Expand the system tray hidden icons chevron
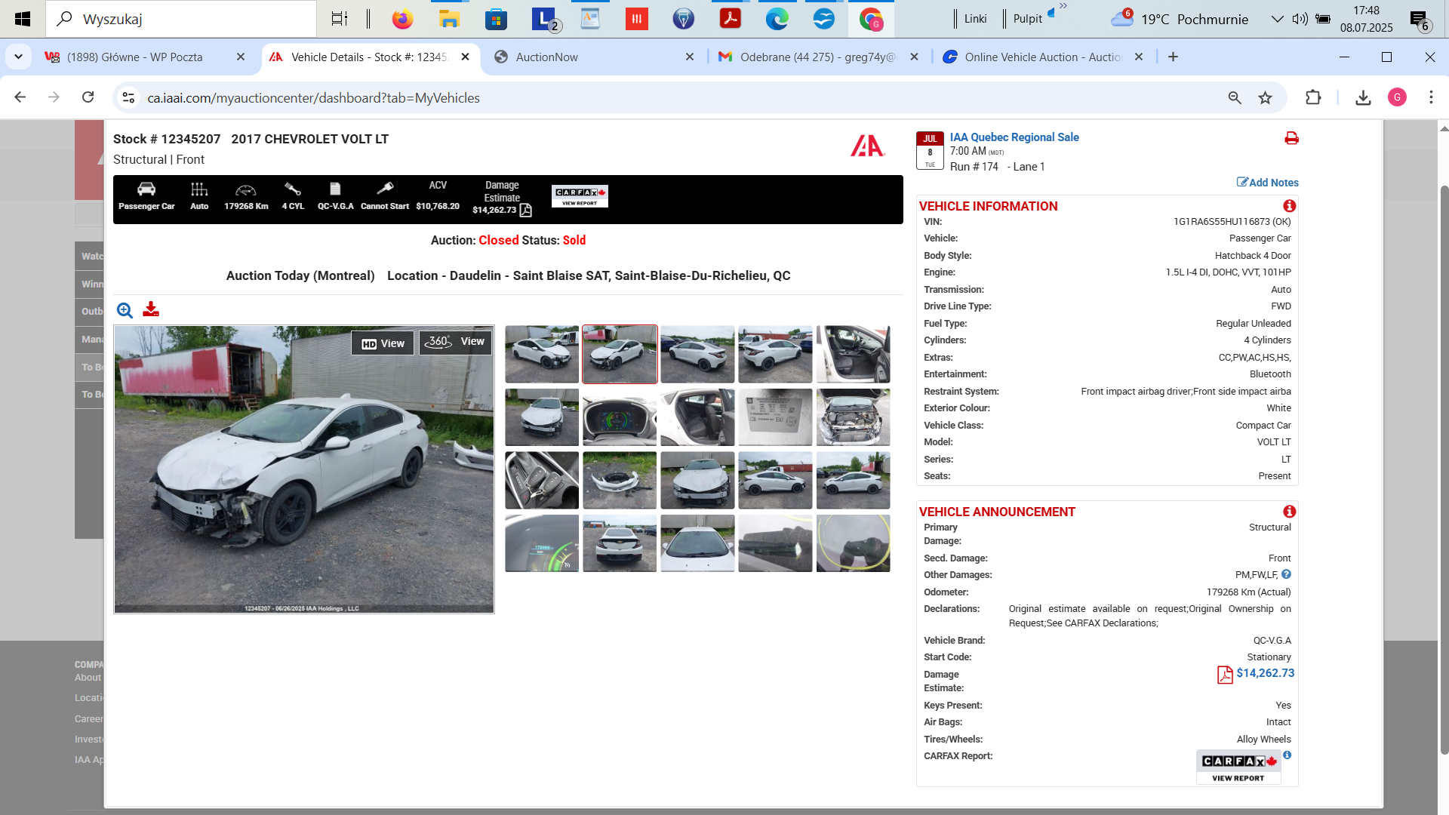Viewport: 1449px width, 815px height. pos(1277,19)
